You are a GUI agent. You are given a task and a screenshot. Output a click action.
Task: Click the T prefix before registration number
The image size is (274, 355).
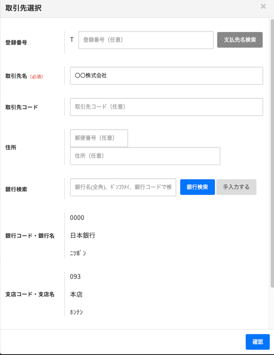click(72, 40)
